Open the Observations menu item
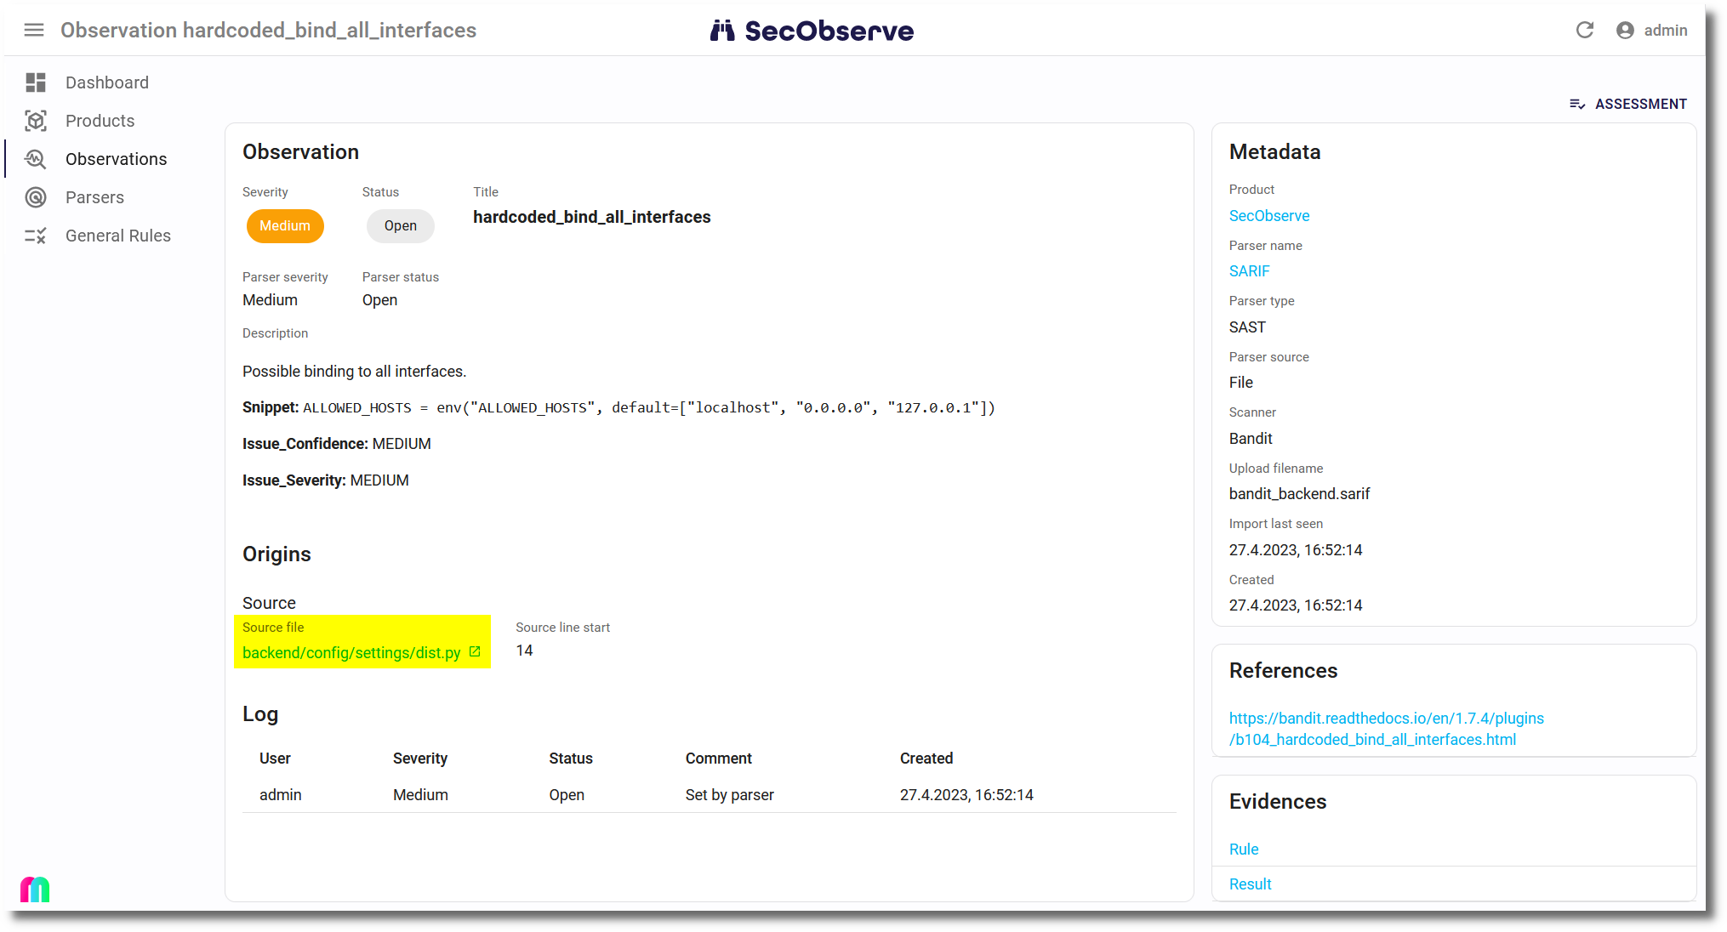 pos(116,159)
